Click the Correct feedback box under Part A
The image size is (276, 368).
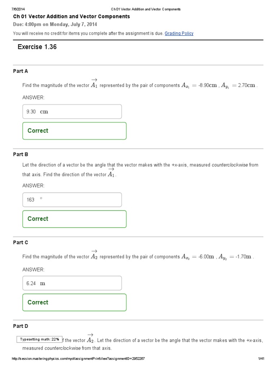[74, 131]
